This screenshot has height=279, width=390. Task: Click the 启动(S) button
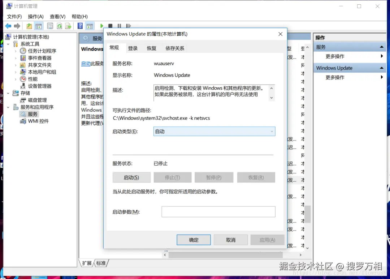point(131,177)
